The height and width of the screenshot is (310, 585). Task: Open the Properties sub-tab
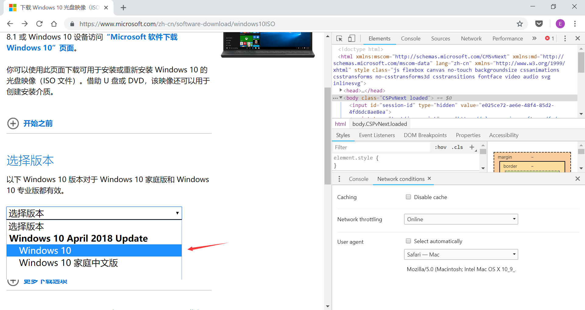pyautogui.click(x=468, y=135)
